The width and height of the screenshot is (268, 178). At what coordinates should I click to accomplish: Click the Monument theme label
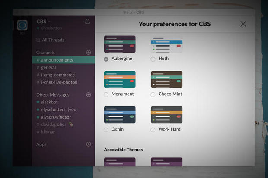click(123, 94)
